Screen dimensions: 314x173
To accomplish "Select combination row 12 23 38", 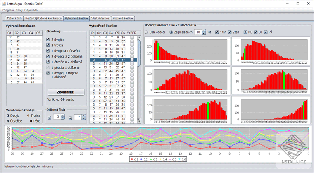I will 24,56.
